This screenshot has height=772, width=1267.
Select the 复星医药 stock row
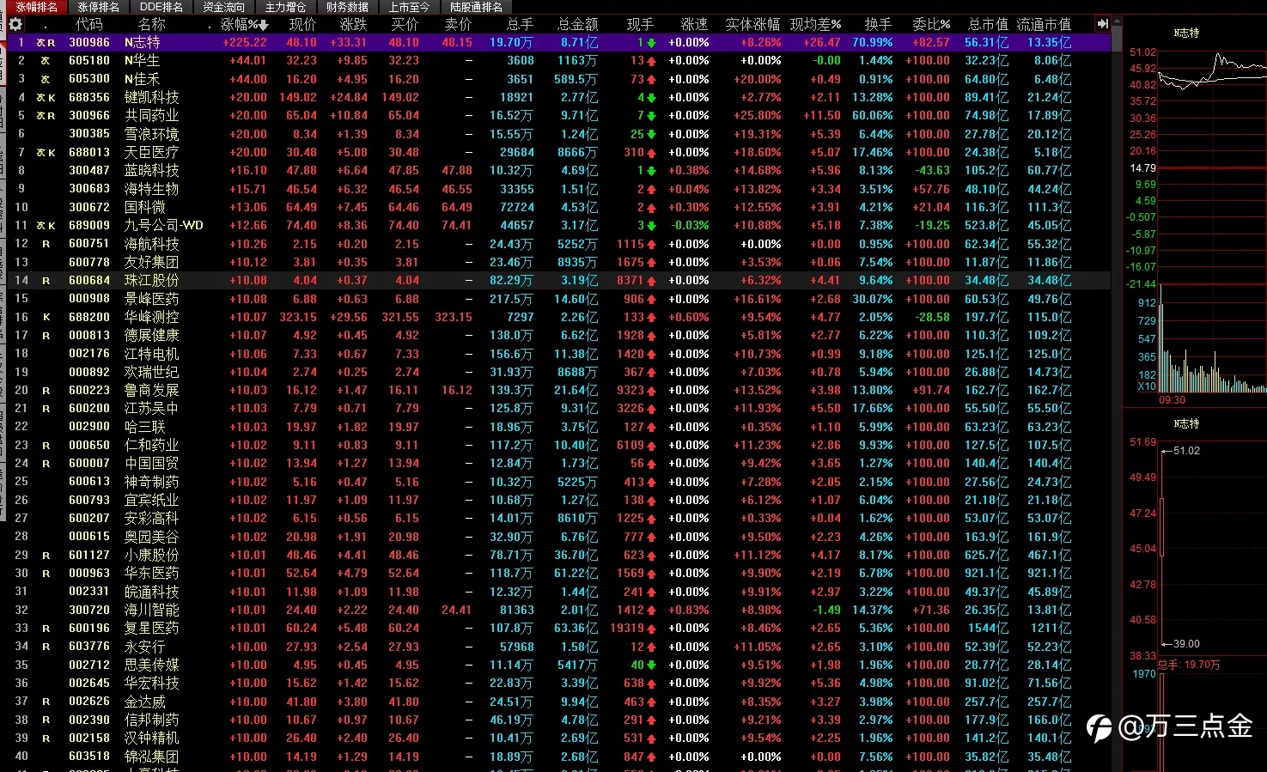click(x=555, y=629)
